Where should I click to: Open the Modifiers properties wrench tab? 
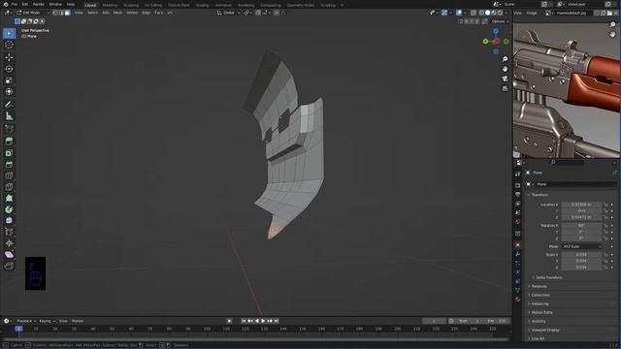517,254
